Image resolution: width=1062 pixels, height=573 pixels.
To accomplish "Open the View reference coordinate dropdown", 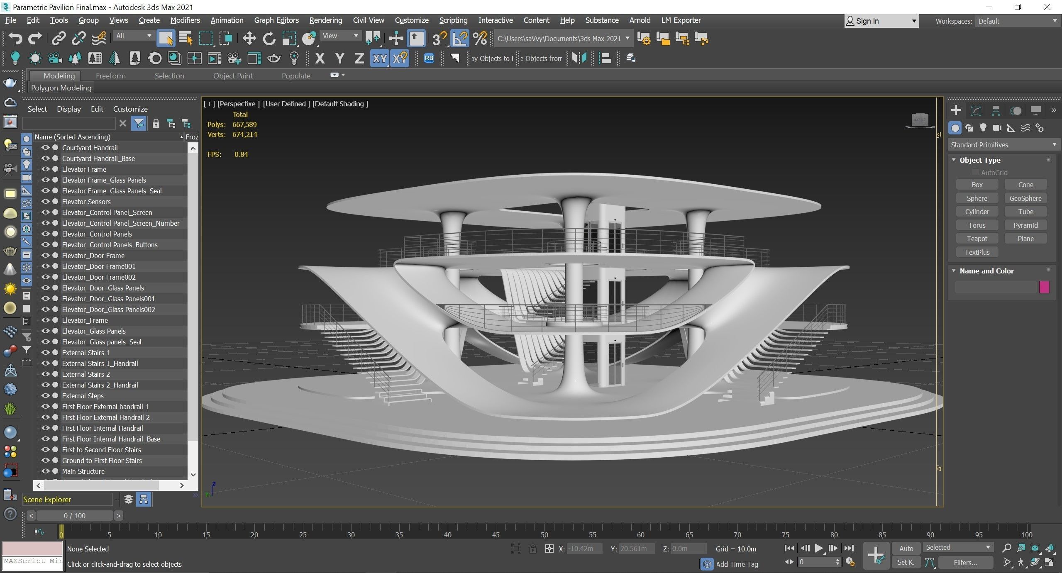I will point(340,36).
